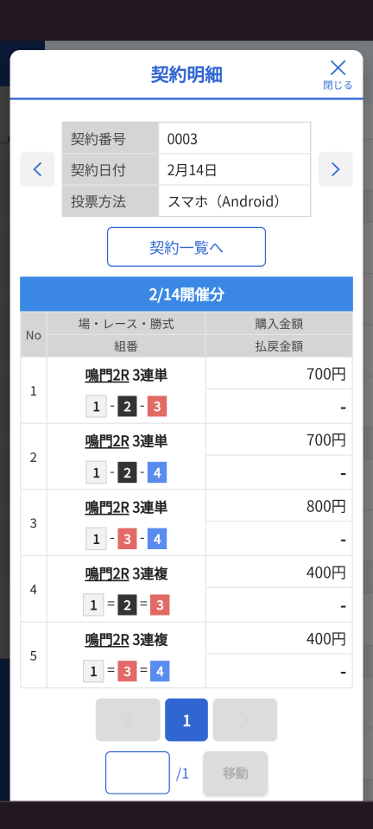Go to the next contract with right chevron
Viewport: 373px width, 829px height.
tap(336, 169)
